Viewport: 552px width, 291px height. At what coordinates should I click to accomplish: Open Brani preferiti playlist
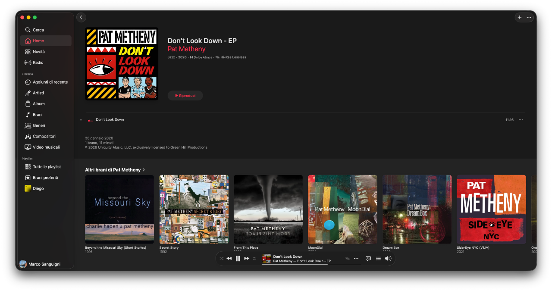click(x=45, y=178)
